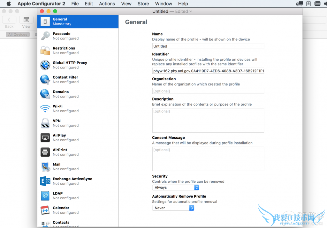Open the View menu
The height and width of the screenshot is (228, 327).
(126, 4)
